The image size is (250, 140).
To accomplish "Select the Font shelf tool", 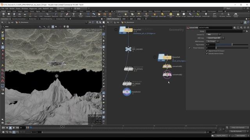I will [73, 15].
